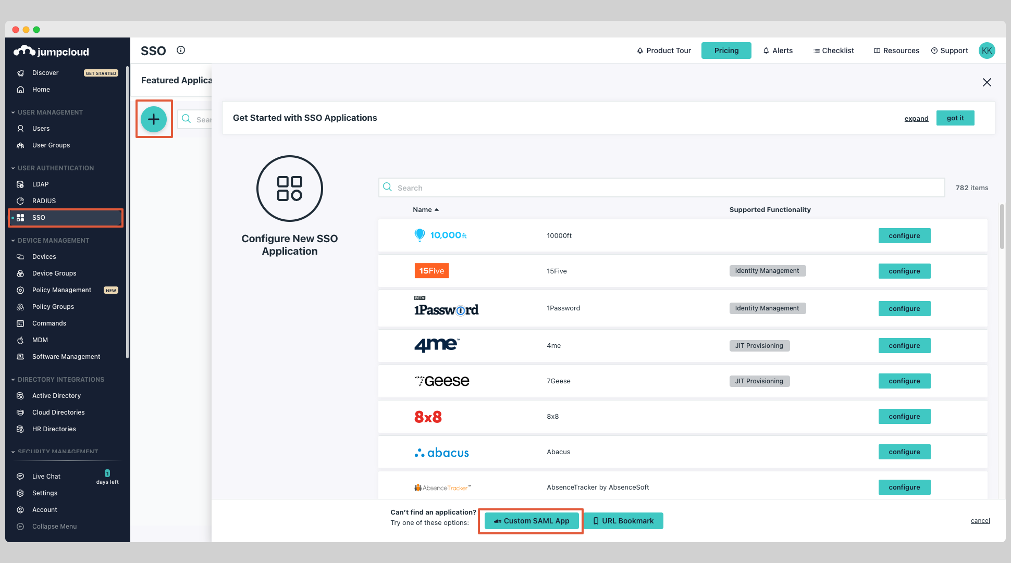
Task: Click the Custom SAML App button
Action: (530, 520)
